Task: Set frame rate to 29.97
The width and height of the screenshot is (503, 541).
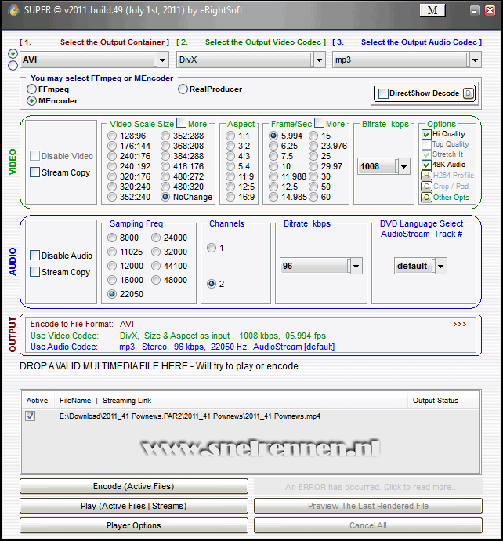Action: (313, 166)
